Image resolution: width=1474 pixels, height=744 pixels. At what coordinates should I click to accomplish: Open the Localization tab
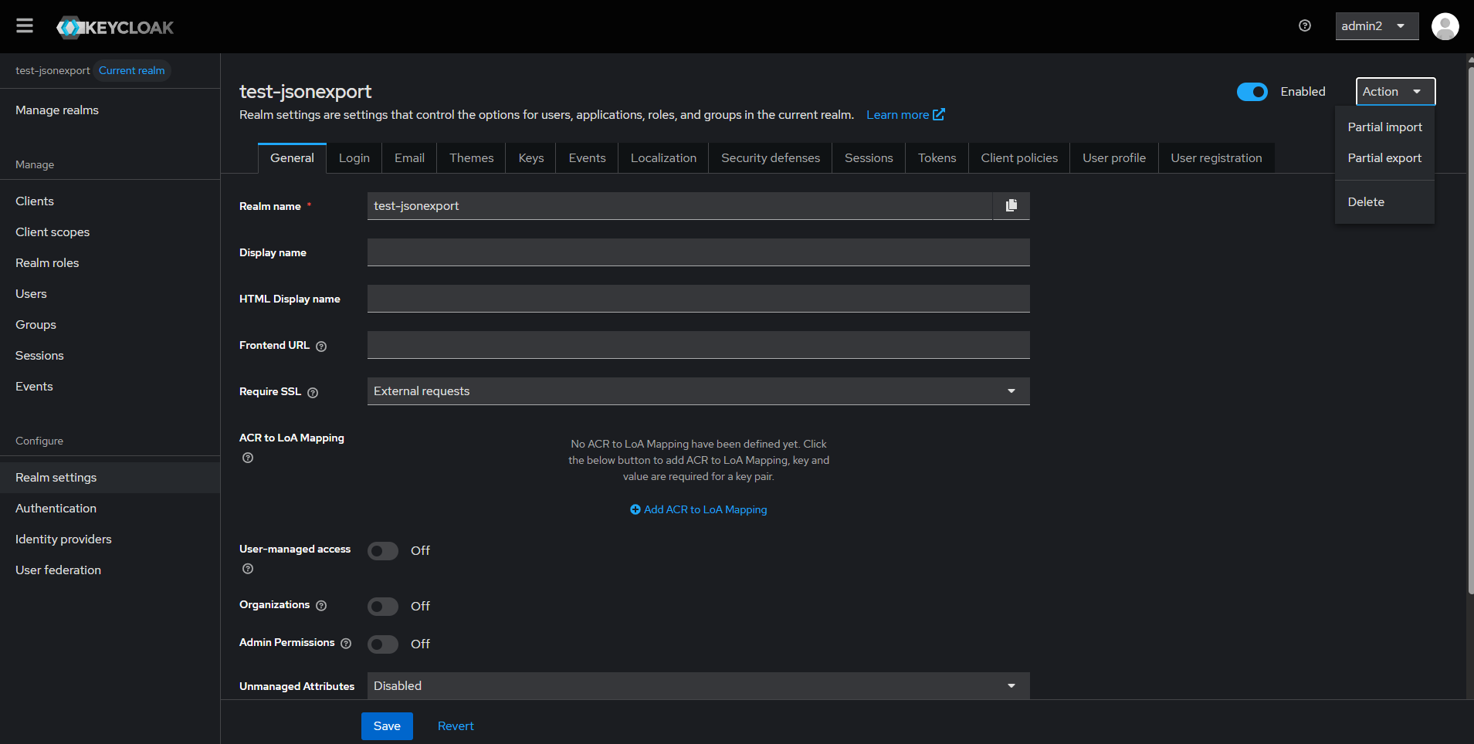663,158
